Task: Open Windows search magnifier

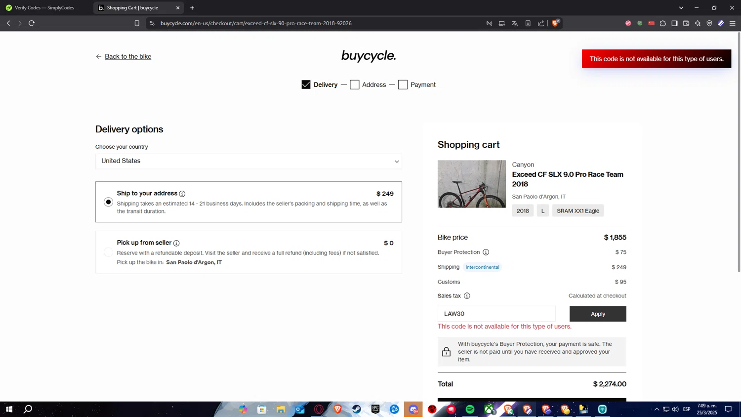Action: (28, 409)
